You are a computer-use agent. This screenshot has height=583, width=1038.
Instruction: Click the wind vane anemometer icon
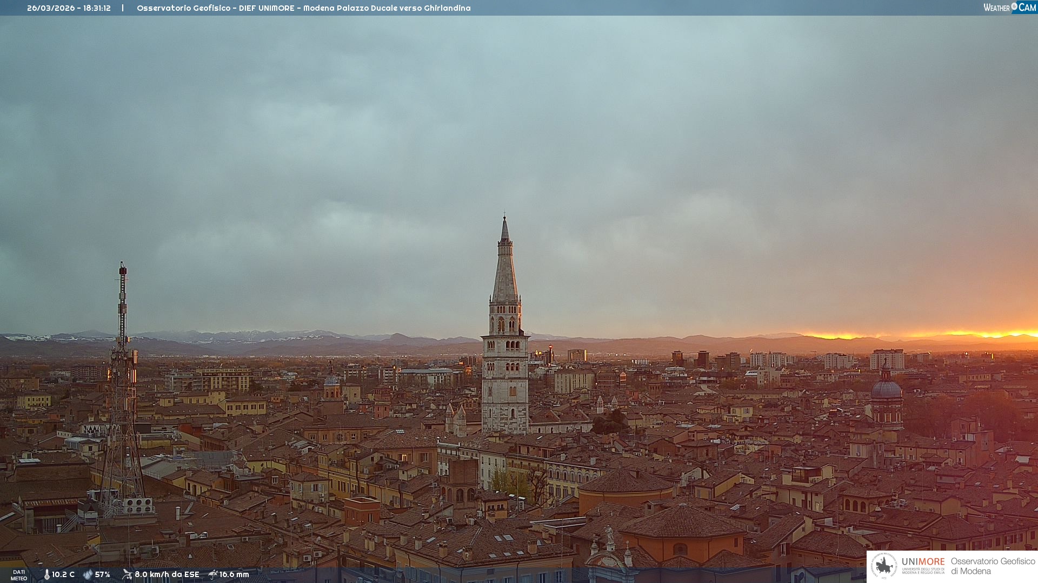point(127,574)
